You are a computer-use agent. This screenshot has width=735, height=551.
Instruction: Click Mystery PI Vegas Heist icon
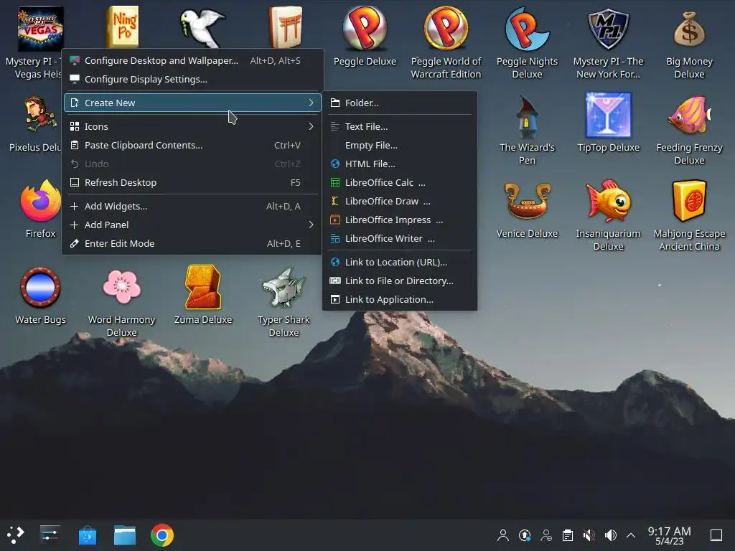[x=40, y=29]
